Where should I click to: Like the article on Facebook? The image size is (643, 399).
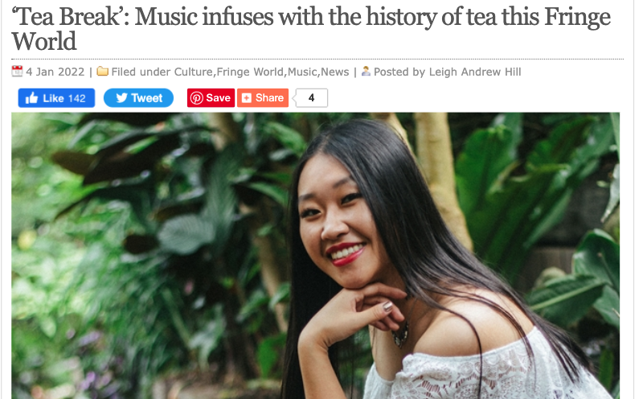tap(56, 98)
